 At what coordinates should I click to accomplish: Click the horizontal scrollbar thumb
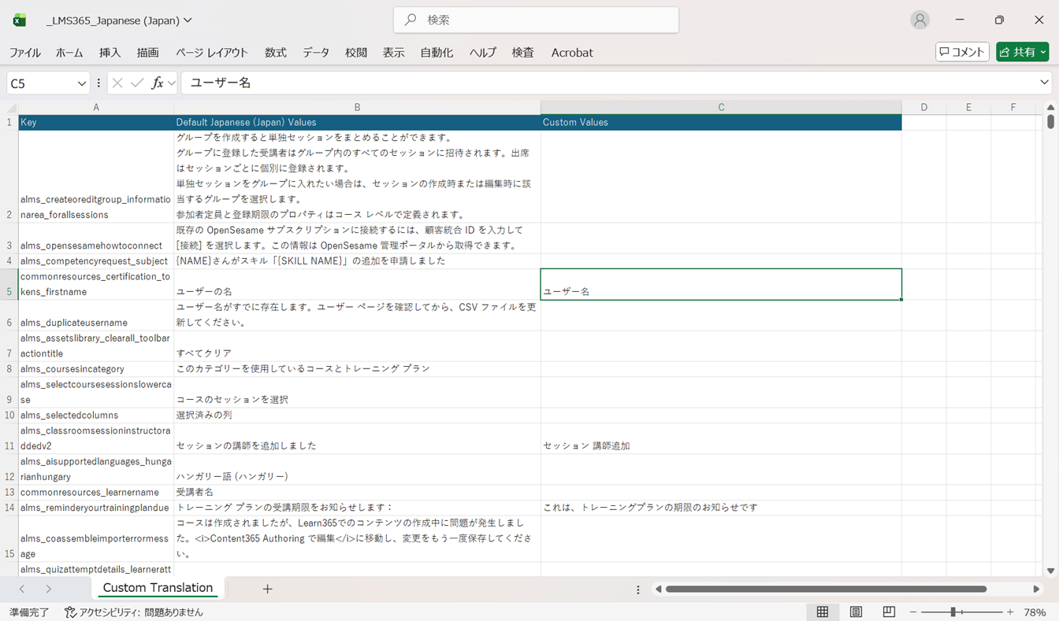coord(826,589)
